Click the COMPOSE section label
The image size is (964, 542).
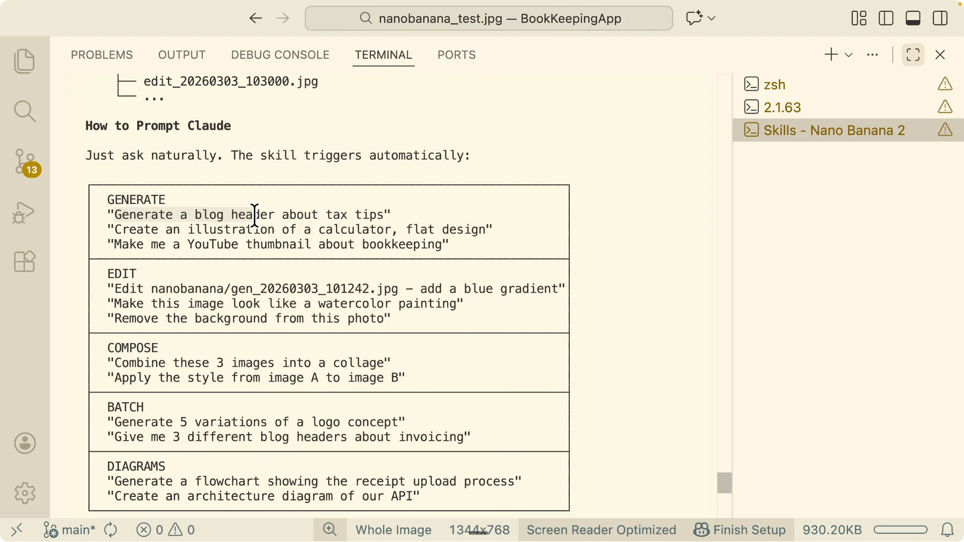133,348
